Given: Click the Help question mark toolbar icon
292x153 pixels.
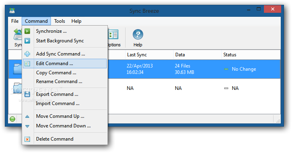Looking at the screenshot, I should point(138,38).
